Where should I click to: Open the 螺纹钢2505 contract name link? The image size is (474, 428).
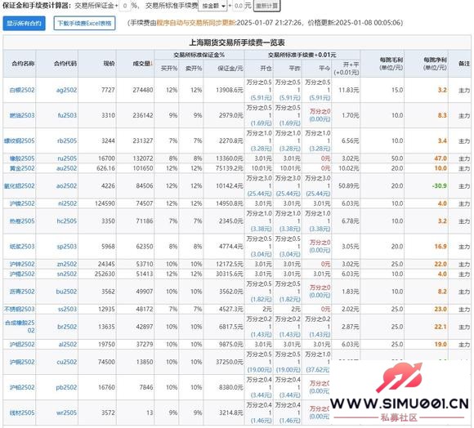(20, 140)
